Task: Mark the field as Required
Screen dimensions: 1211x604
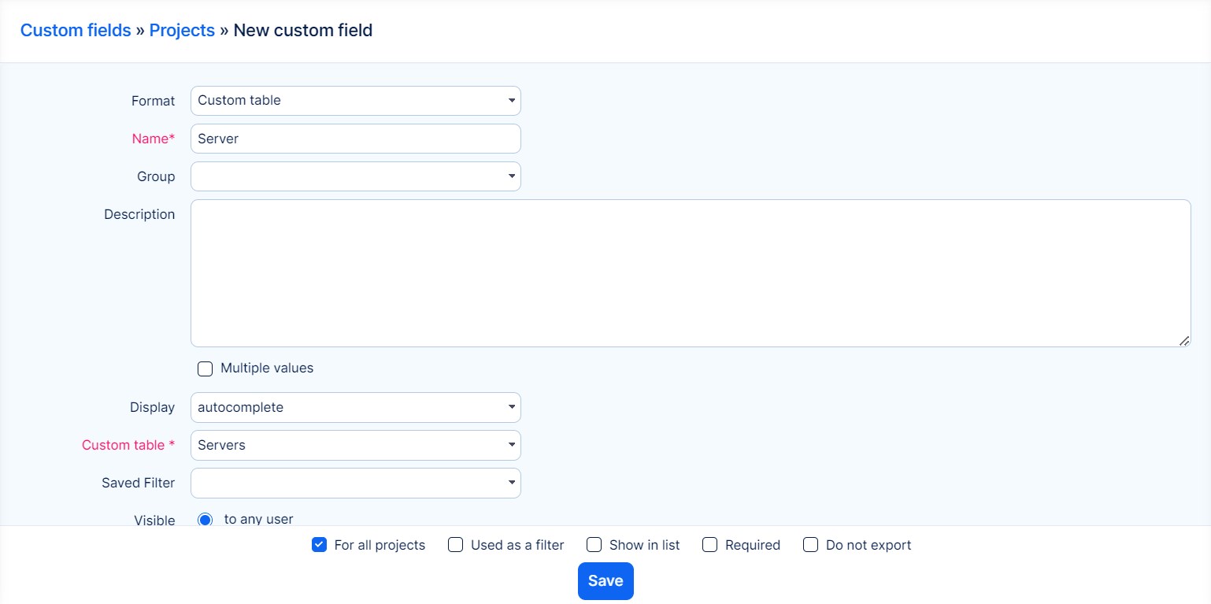Action: pos(710,545)
